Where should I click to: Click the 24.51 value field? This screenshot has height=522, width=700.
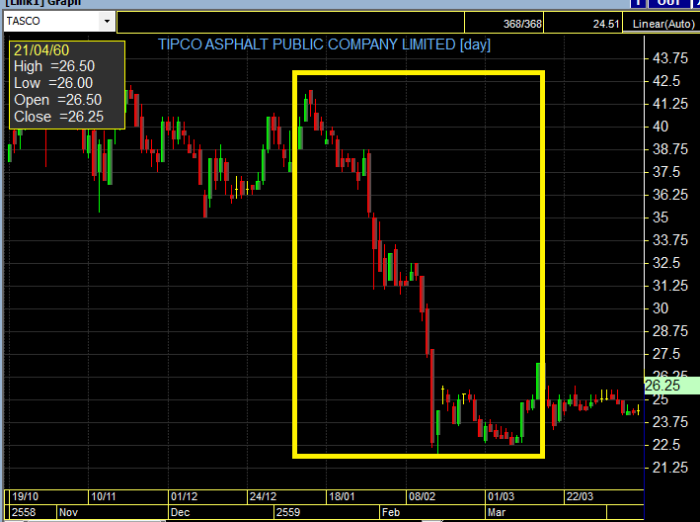click(583, 24)
